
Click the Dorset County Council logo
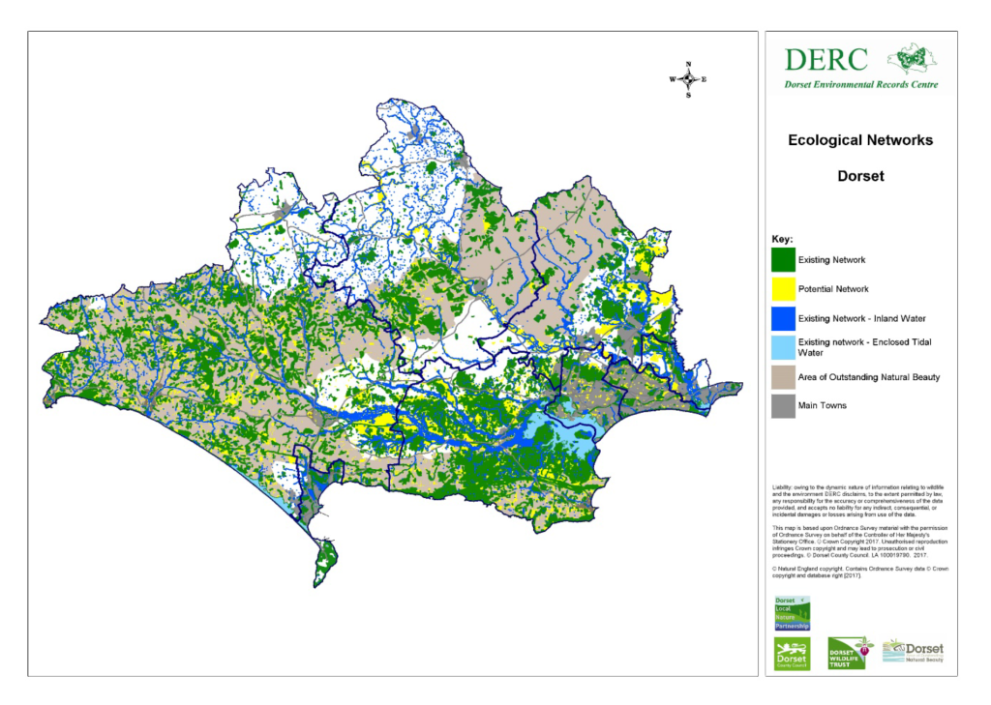click(792, 654)
